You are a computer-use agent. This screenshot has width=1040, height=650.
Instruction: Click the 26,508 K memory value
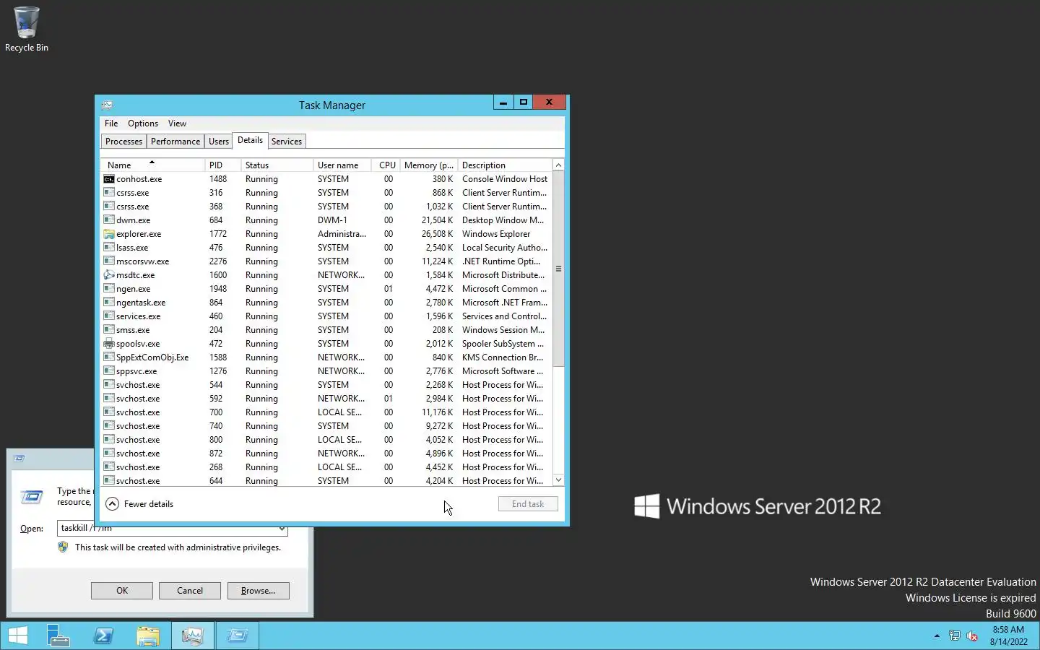437,234
